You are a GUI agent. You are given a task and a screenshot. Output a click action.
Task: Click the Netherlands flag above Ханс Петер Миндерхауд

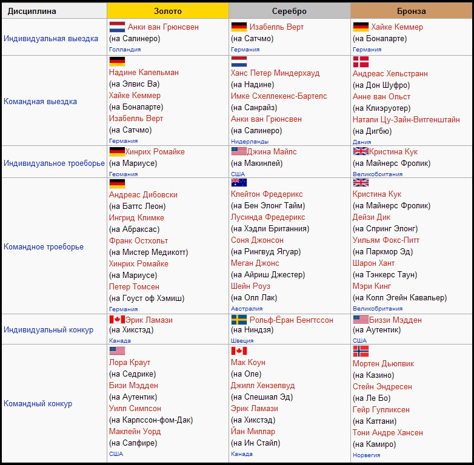click(239, 61)
